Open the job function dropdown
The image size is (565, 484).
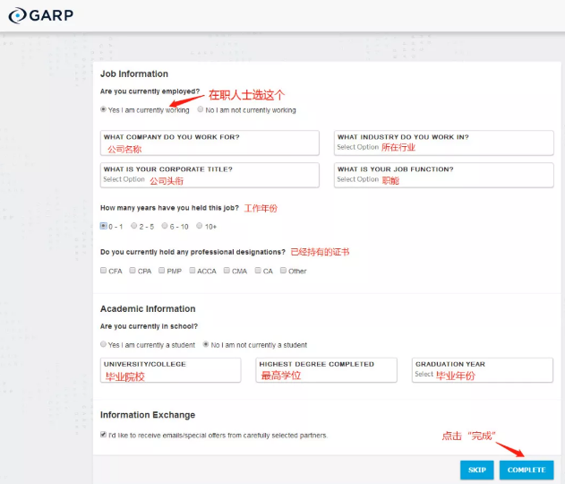tap(443, 176)
